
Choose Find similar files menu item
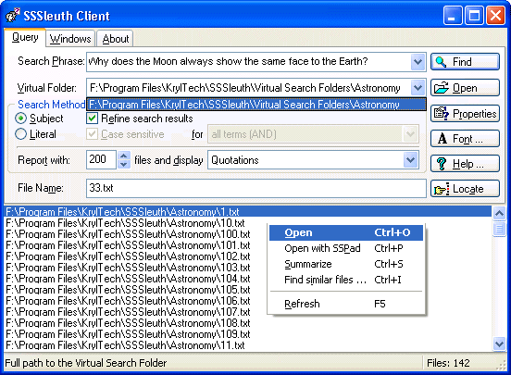[x=346, y=280]
